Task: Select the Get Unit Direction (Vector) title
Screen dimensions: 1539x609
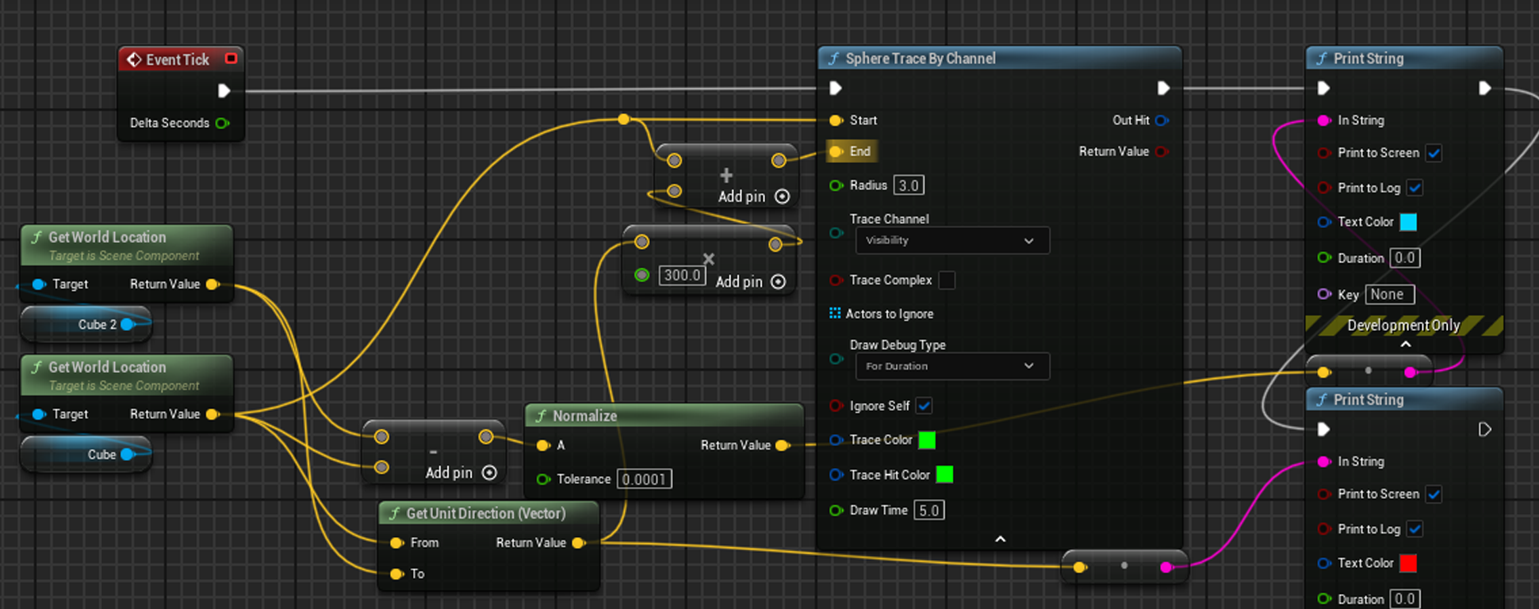Action: point(486,513)
